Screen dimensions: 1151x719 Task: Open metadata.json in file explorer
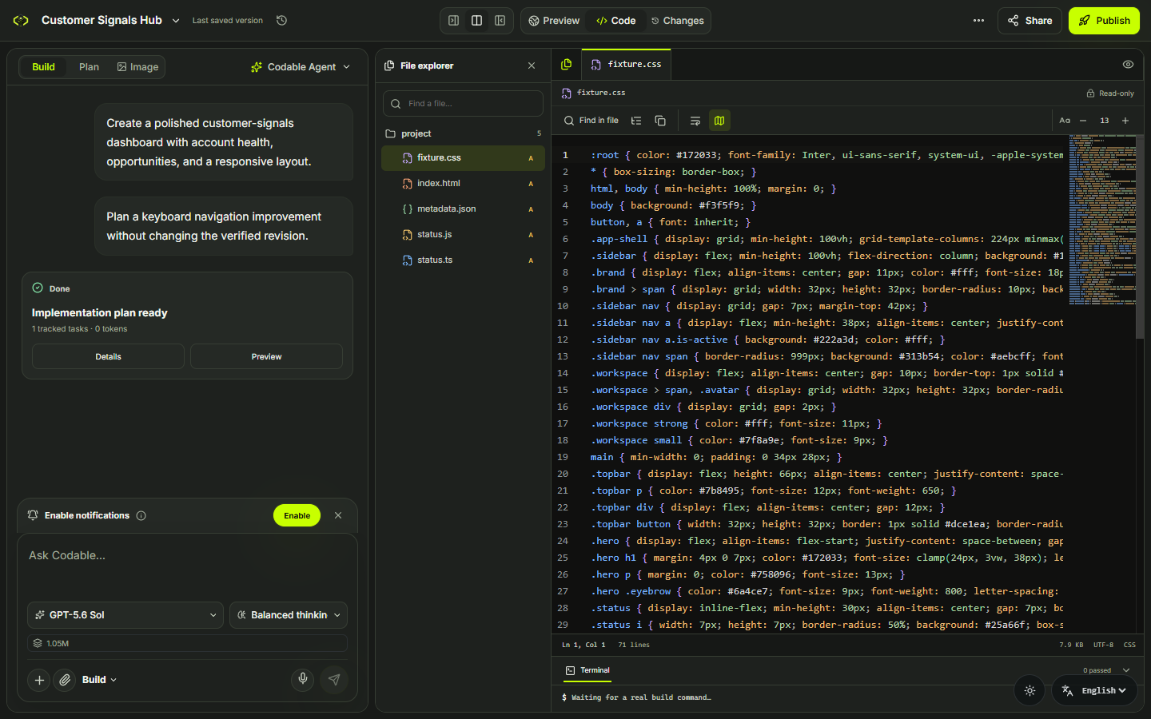pyautogui.click(x=463, y=209)
